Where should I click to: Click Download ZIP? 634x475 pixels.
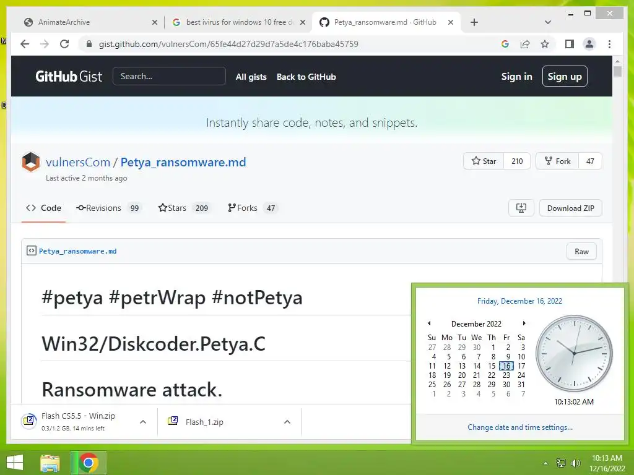coord(570,208)
